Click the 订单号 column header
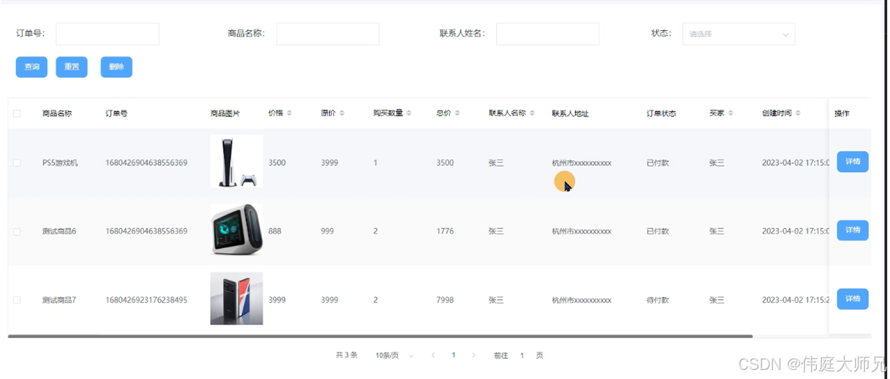This screenshot has width=890, height=379. pos(116,114)
